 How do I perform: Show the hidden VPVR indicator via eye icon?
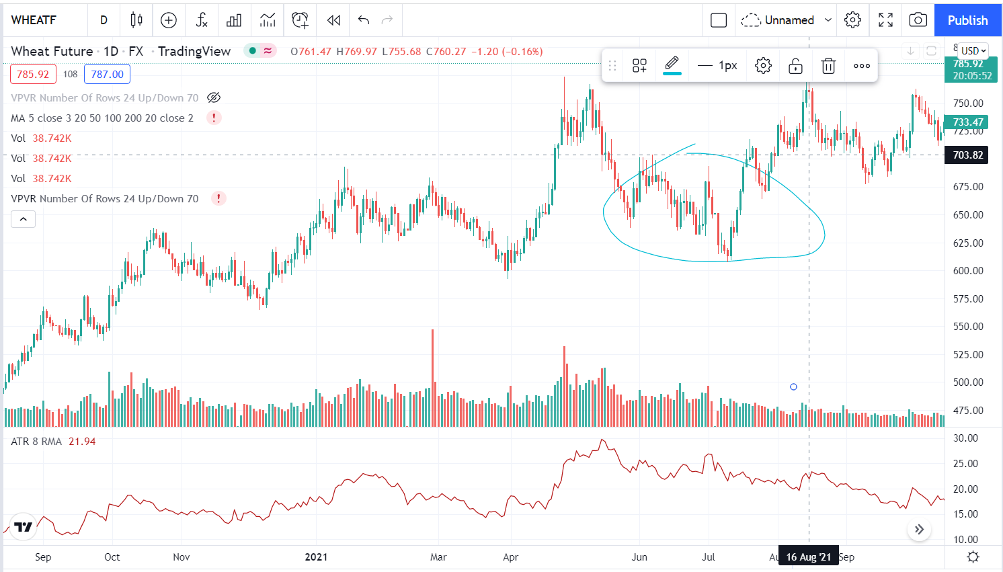pyautogui.click(x=214, y=97)
